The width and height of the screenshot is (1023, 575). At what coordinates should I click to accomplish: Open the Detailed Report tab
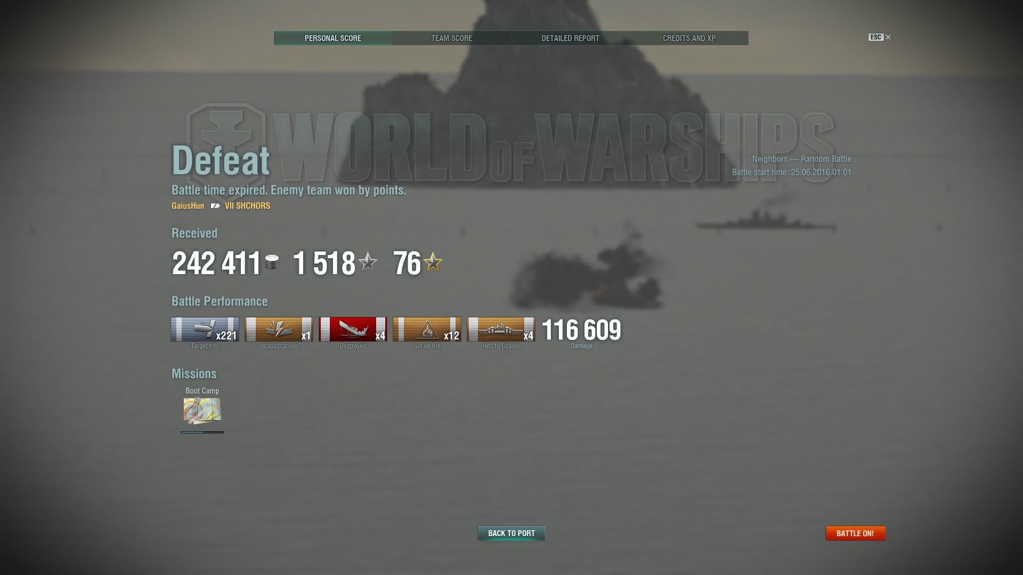tap(571, 38)
